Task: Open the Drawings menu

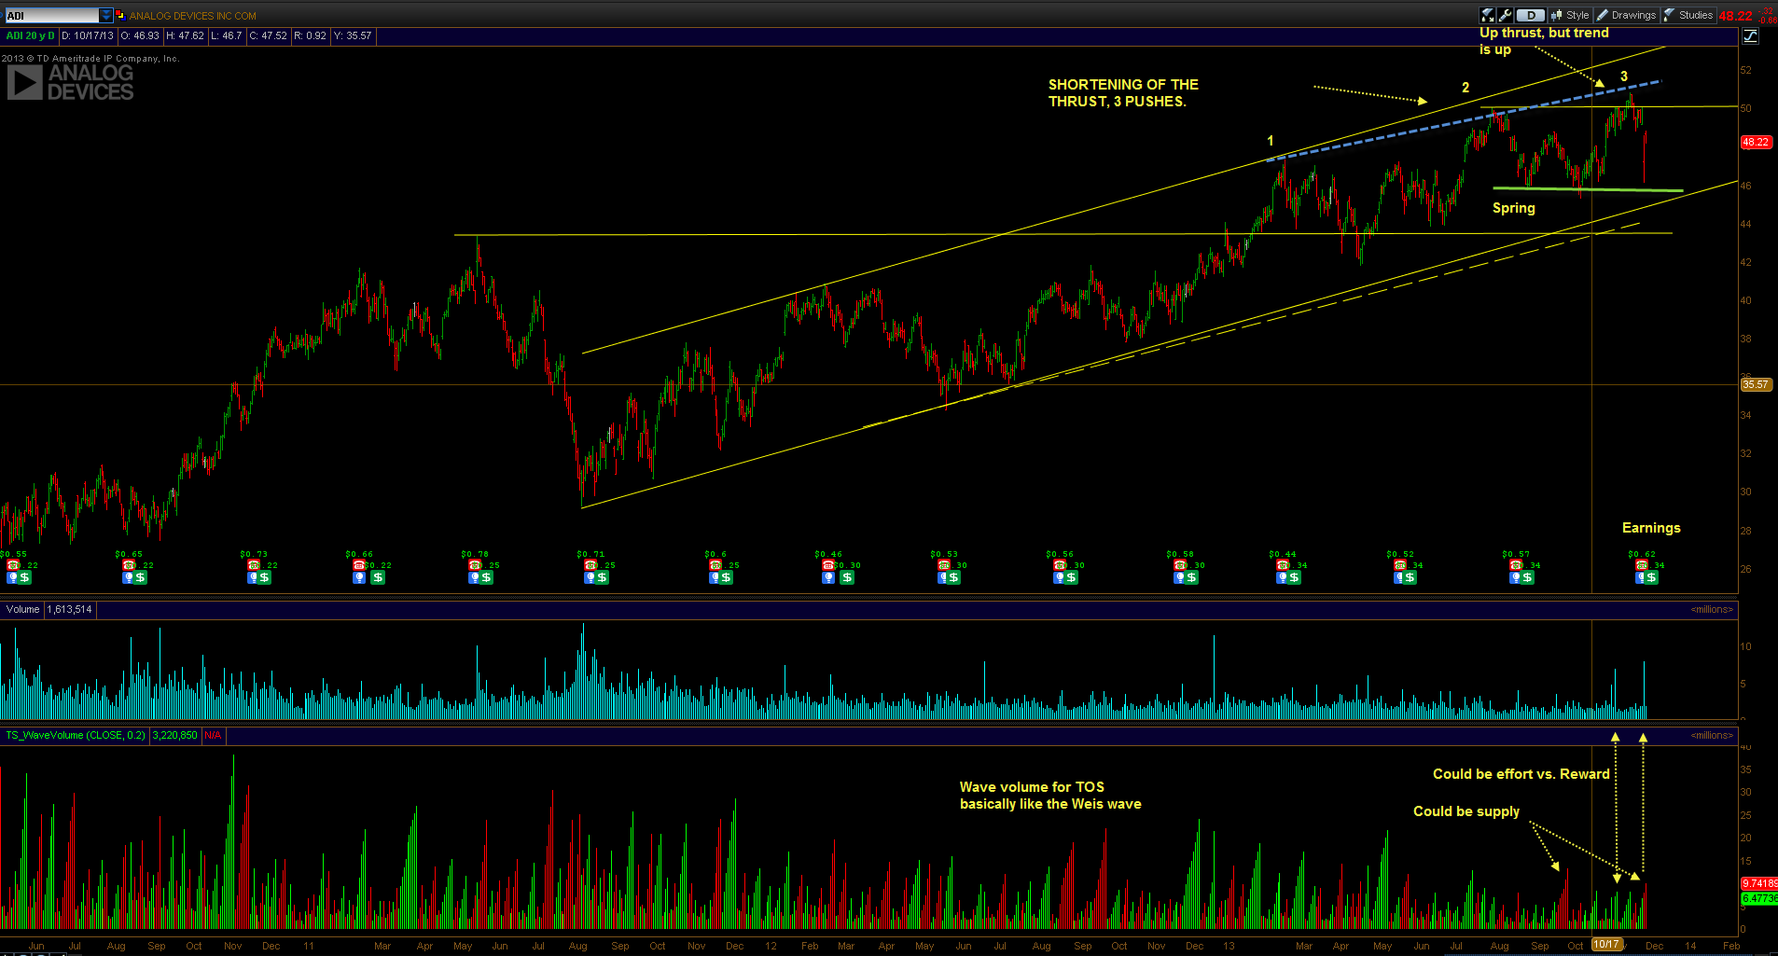Action: point(1626,15)
